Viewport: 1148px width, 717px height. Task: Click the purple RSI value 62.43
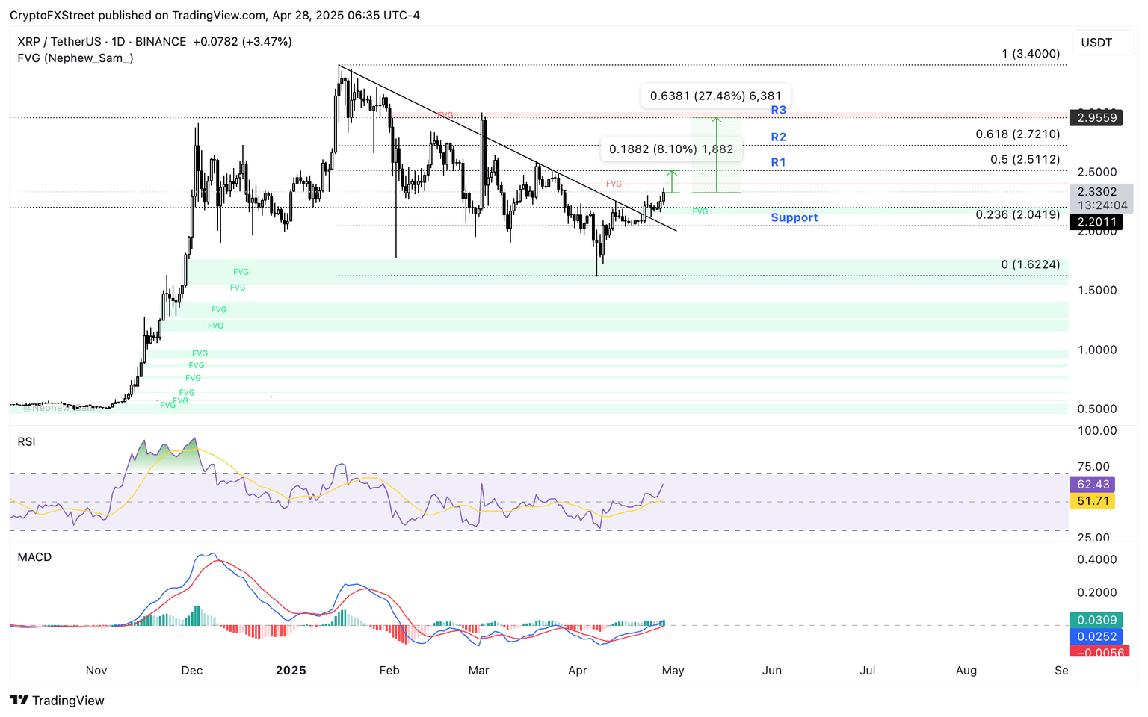tap(1093, 484)
